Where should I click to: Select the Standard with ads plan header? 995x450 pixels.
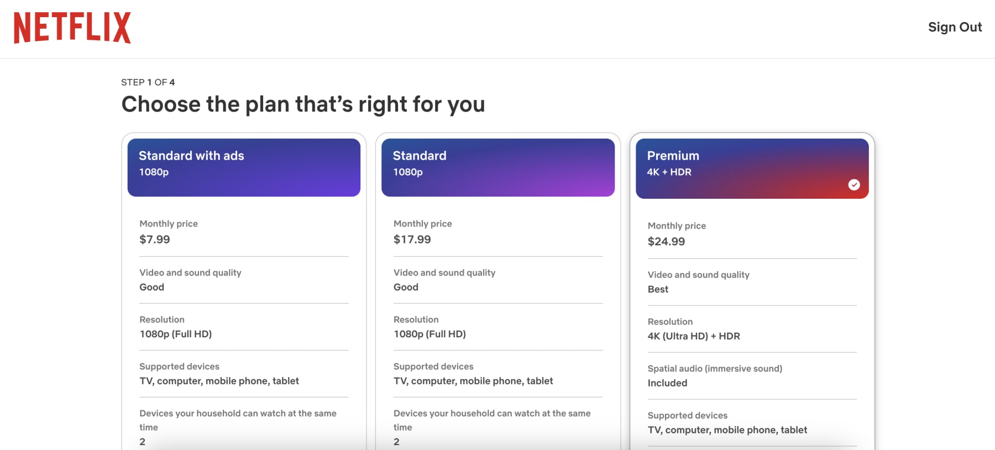tap(244, 167)
